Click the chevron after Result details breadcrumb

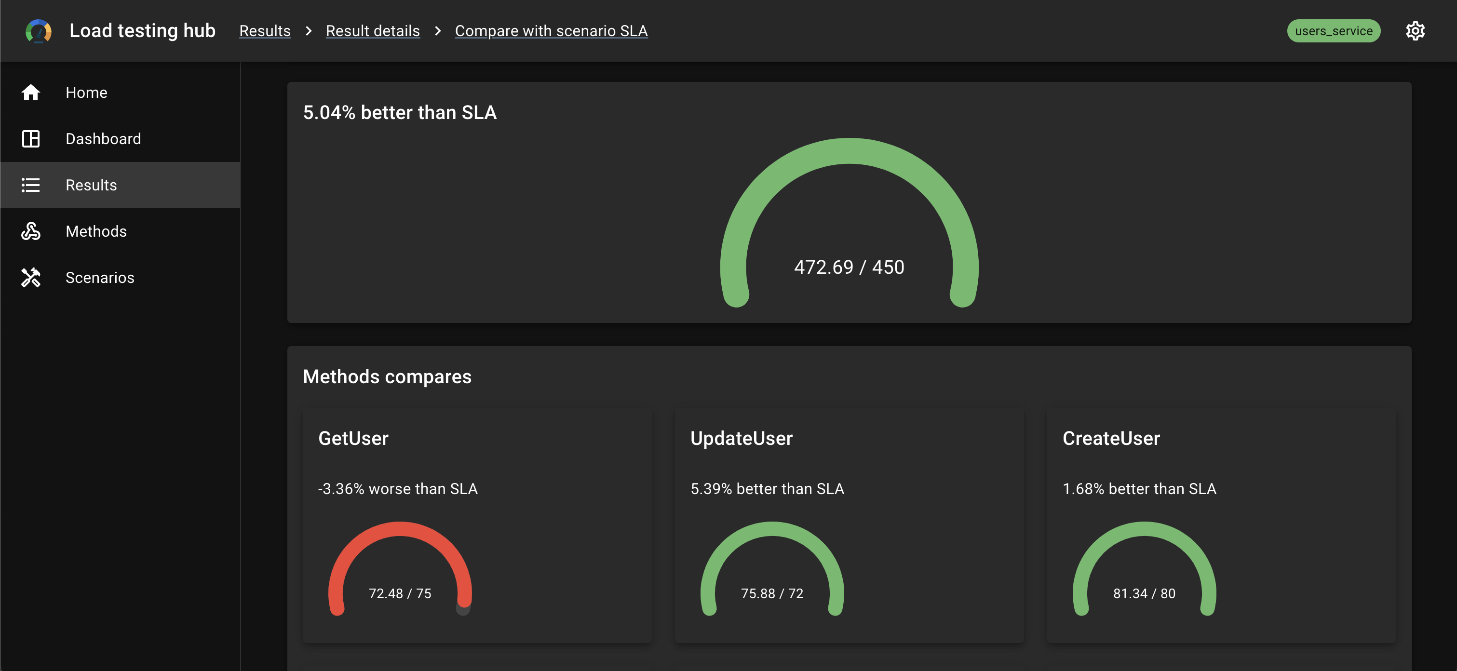(x=437, y=31)
